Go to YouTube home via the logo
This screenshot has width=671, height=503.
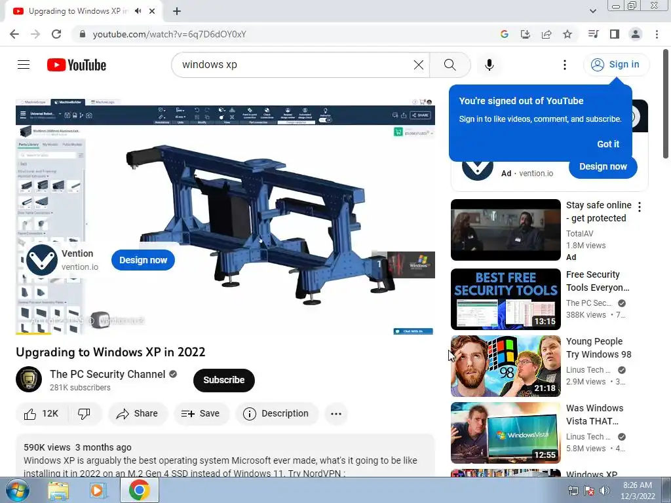77,65
